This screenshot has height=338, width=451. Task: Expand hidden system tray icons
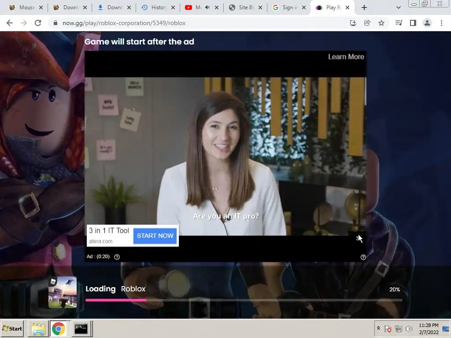point(378,328)
